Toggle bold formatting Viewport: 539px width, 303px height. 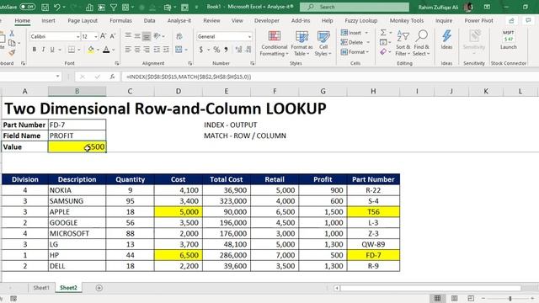(x=34, y=50)
